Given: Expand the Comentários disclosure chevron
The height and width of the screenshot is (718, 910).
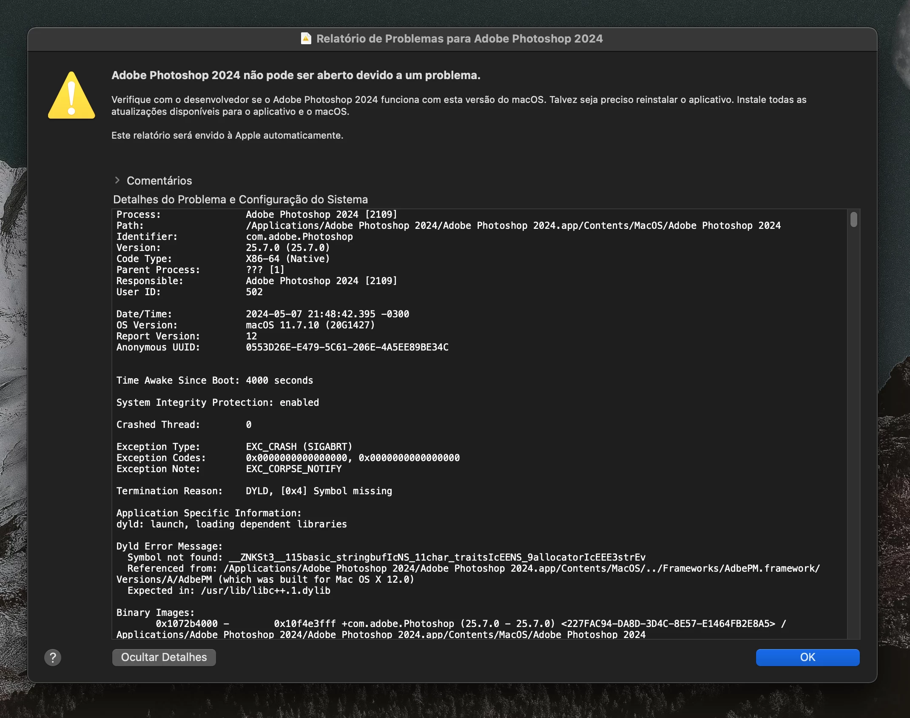Looking at the screenshot, I should click(117, 180).
